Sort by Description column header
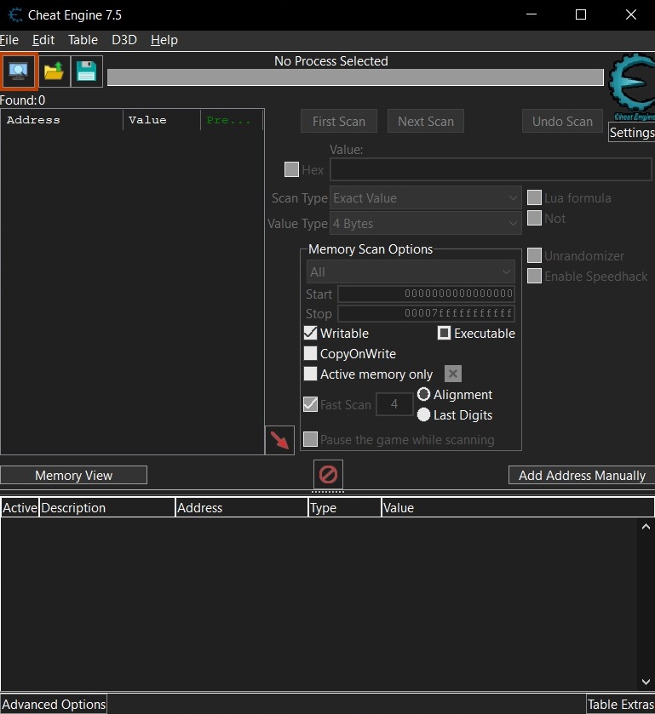This screenshot has height=714, width=655. [x=107, y=508]
